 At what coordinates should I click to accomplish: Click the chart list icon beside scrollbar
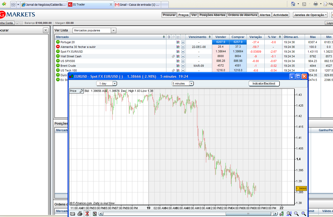(95, 214)
